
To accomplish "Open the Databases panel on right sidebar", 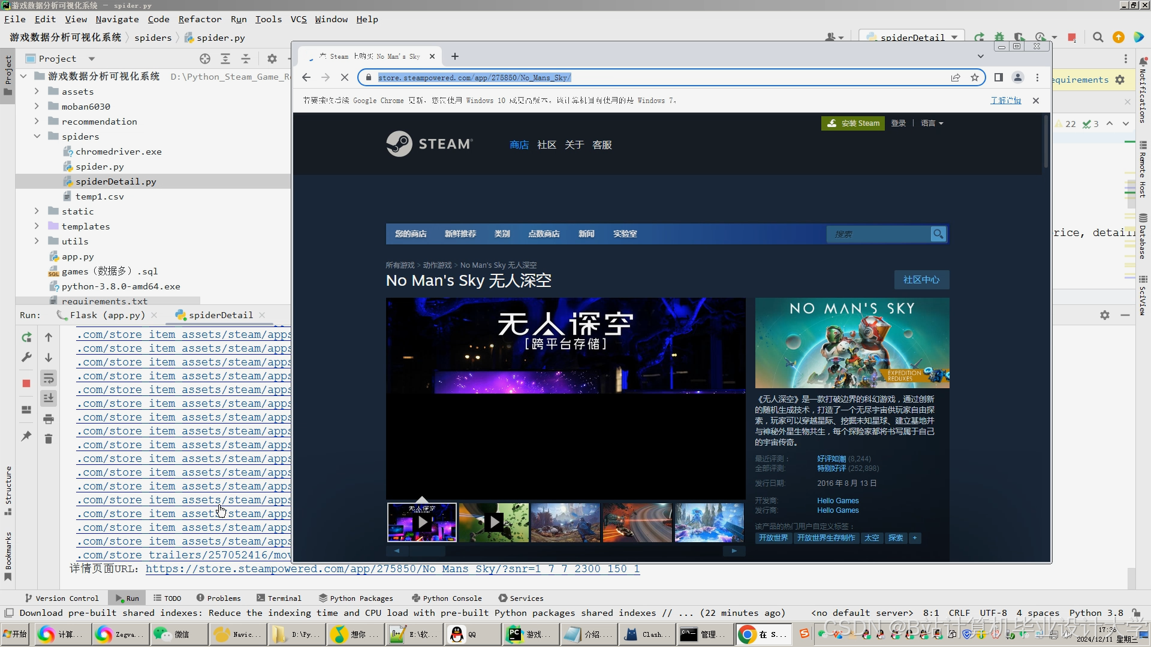I will coord(1144,234).
